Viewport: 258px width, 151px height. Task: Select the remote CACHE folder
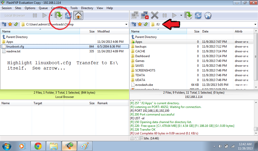coord(192,51)
